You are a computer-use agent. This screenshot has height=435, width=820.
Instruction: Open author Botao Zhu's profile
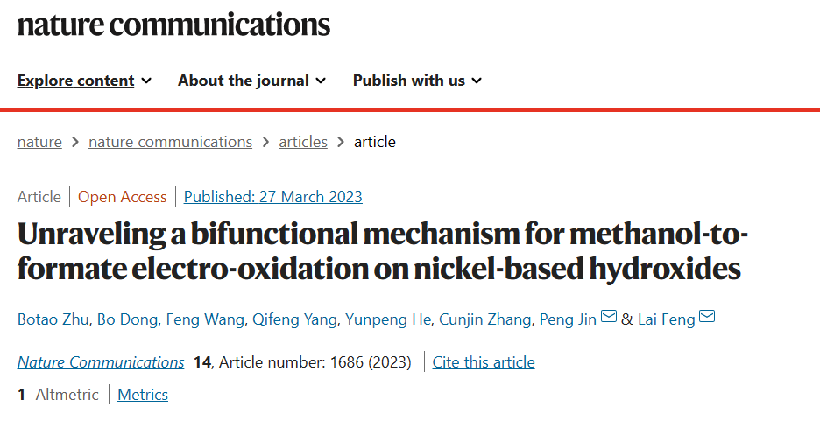pos(53,319)
